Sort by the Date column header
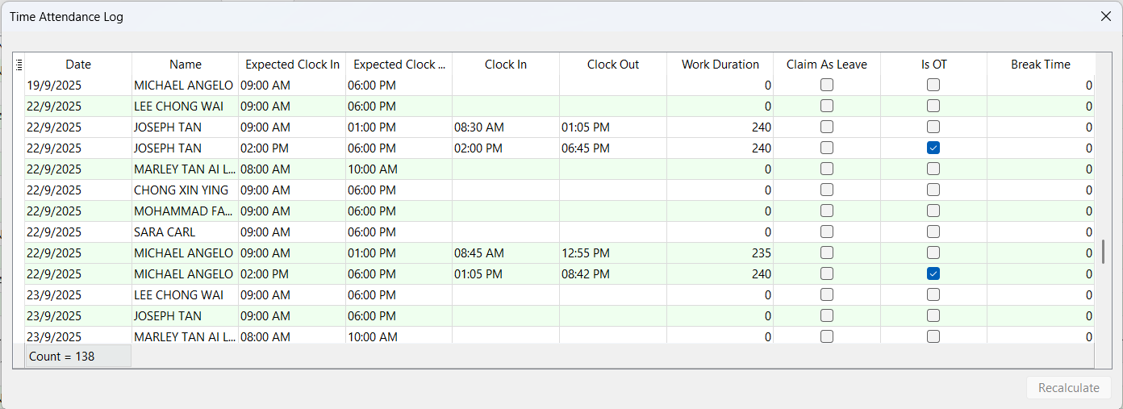 pyautogui.click(x=78, y=65)
